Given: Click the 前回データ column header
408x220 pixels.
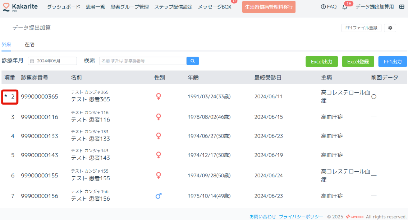Looking at the screenshot, I should 385,77.
